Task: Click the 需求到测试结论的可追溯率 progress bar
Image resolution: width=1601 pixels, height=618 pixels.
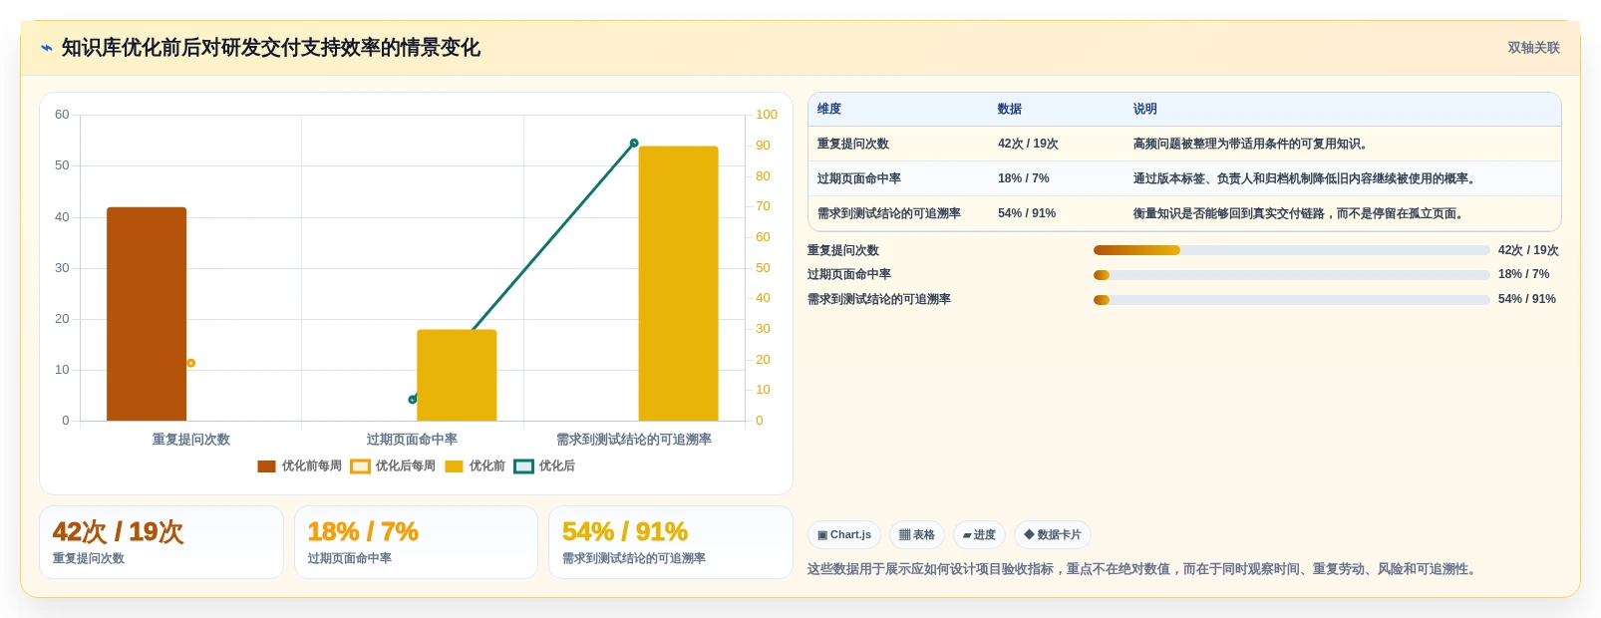Action: click(x=1291, y=300)
